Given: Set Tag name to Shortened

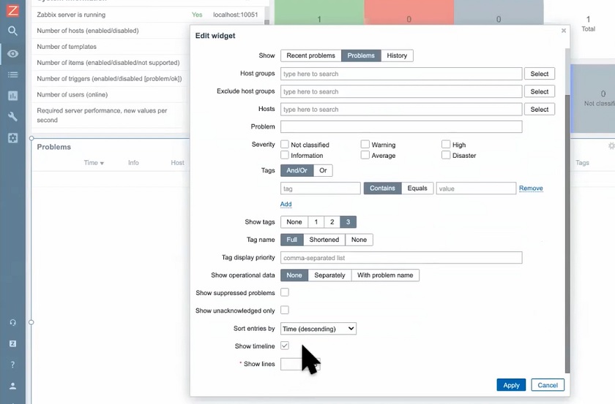Looking at the screenshot, I should click(324, 240).
